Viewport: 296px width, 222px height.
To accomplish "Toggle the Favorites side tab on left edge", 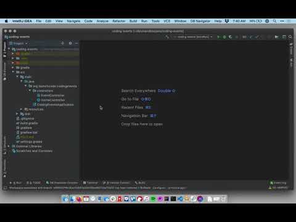I will (x=5, y=168).
